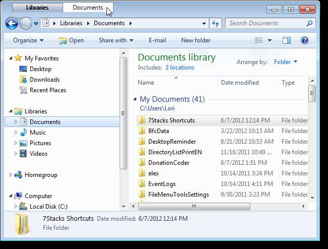Open the Organize menu
The width and height of the screenshot is (328, 249).
(x=28, y=40)
